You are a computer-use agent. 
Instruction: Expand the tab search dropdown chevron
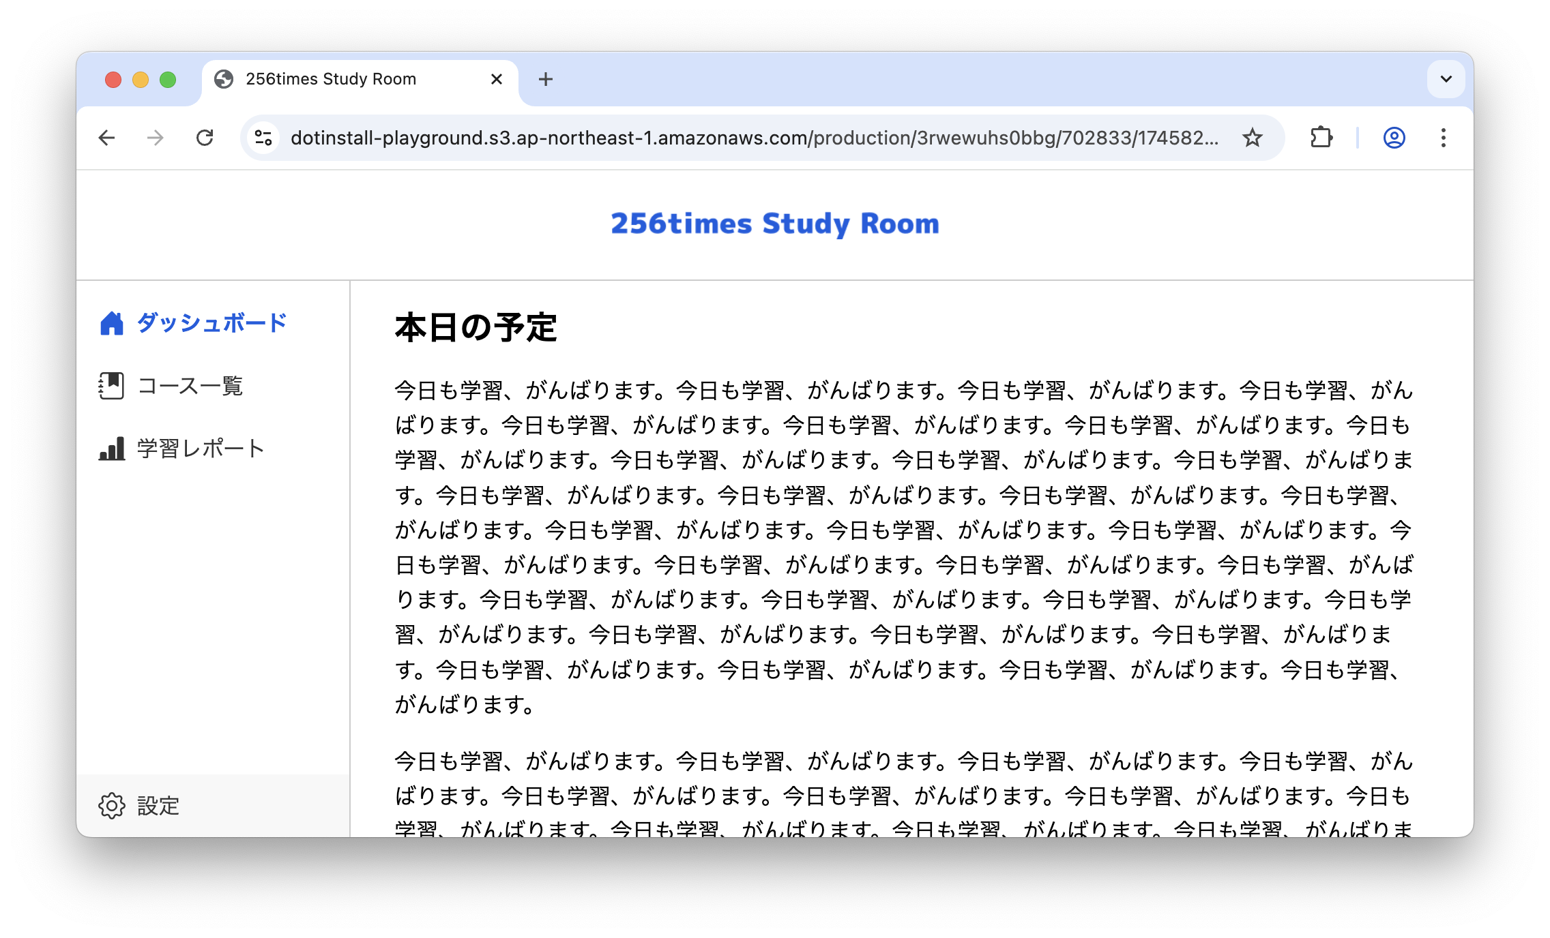click(x=1446, y=79)
